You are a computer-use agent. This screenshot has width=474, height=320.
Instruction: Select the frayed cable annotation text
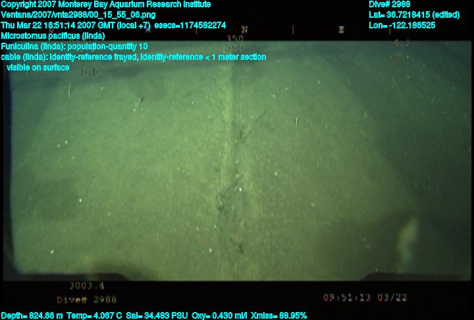point(134,57)
